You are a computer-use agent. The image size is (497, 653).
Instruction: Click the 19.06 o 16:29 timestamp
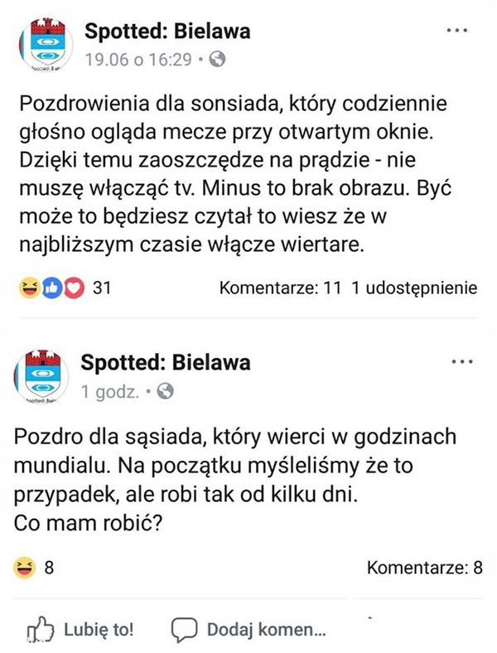tap(139, 60)
